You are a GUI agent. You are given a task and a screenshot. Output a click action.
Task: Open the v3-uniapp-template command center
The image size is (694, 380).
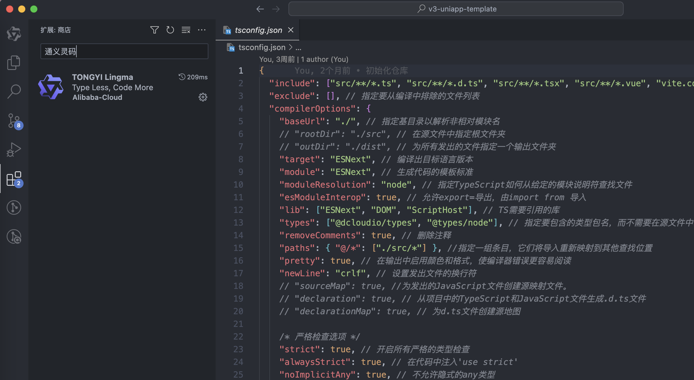pos(456,9)
